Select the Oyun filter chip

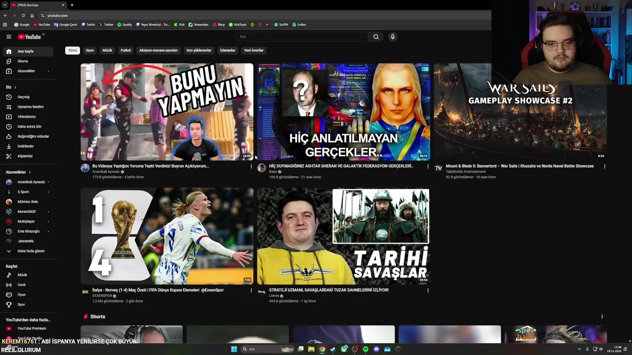point(90,50)
